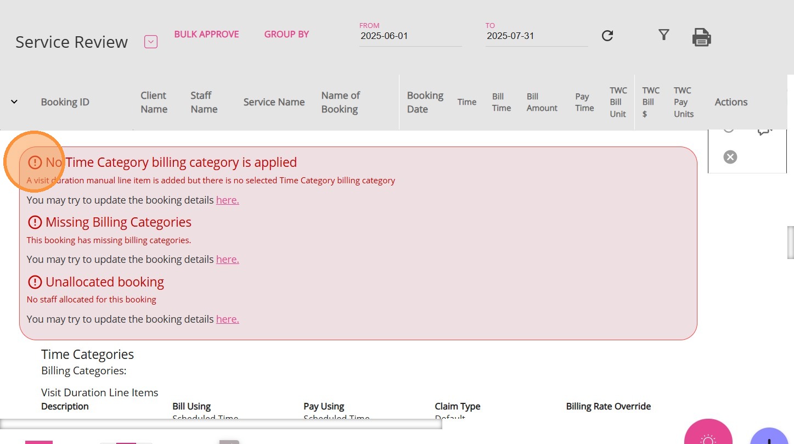Click 'here' link under Missing Billing Categories
This screenshot has height=444, width=794.
tap(227, 260)
